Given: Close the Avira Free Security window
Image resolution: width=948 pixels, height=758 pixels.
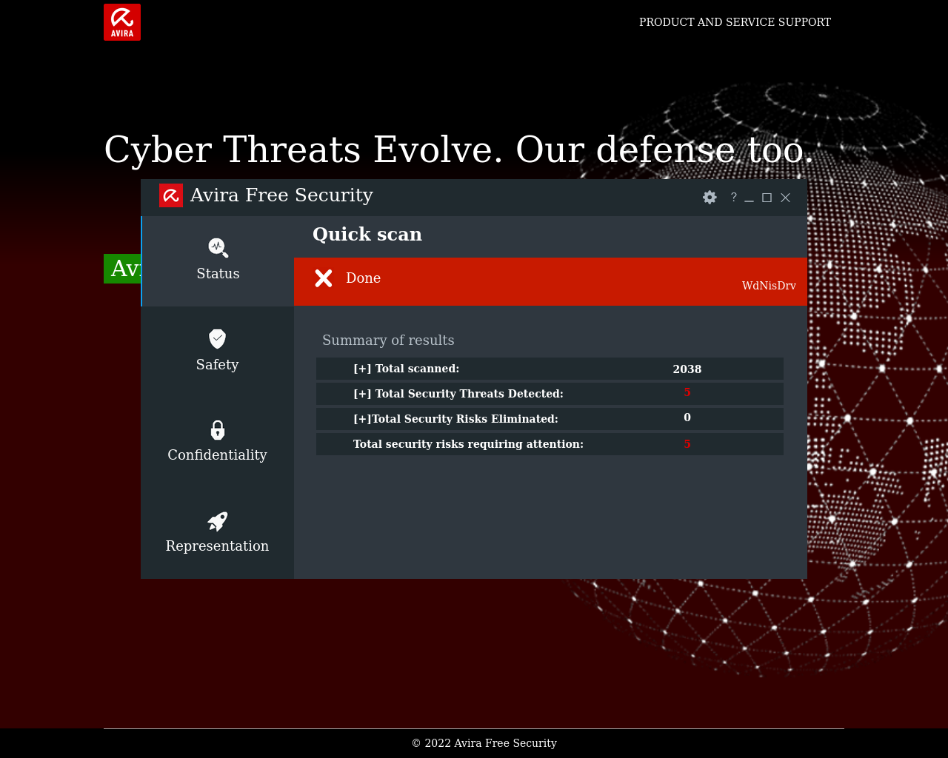Looking at the screenshot, I should pyautogui.click(x=785, y=198).
